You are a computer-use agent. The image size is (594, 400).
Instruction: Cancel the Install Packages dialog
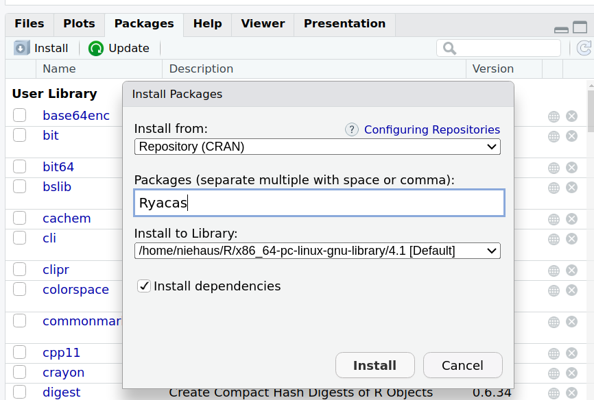click(x=462, y=365)
